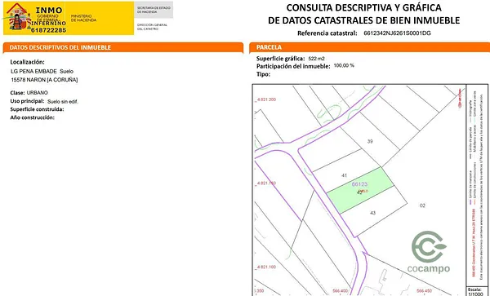The image size is (490, 296).
Task: Click parcel label 02 on the map
Action: (422, 205)
